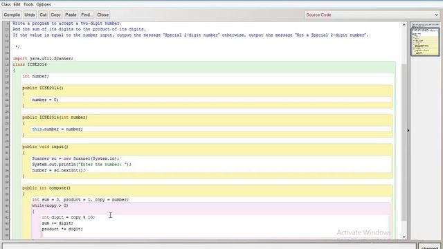Click the "int number;" field line
Image resolution: width=443 pixels, height=249 pixels.
[x=35, y=76]
